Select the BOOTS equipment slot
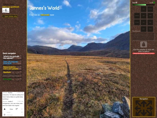Screen dimensions: 157x118 [144, 29]
